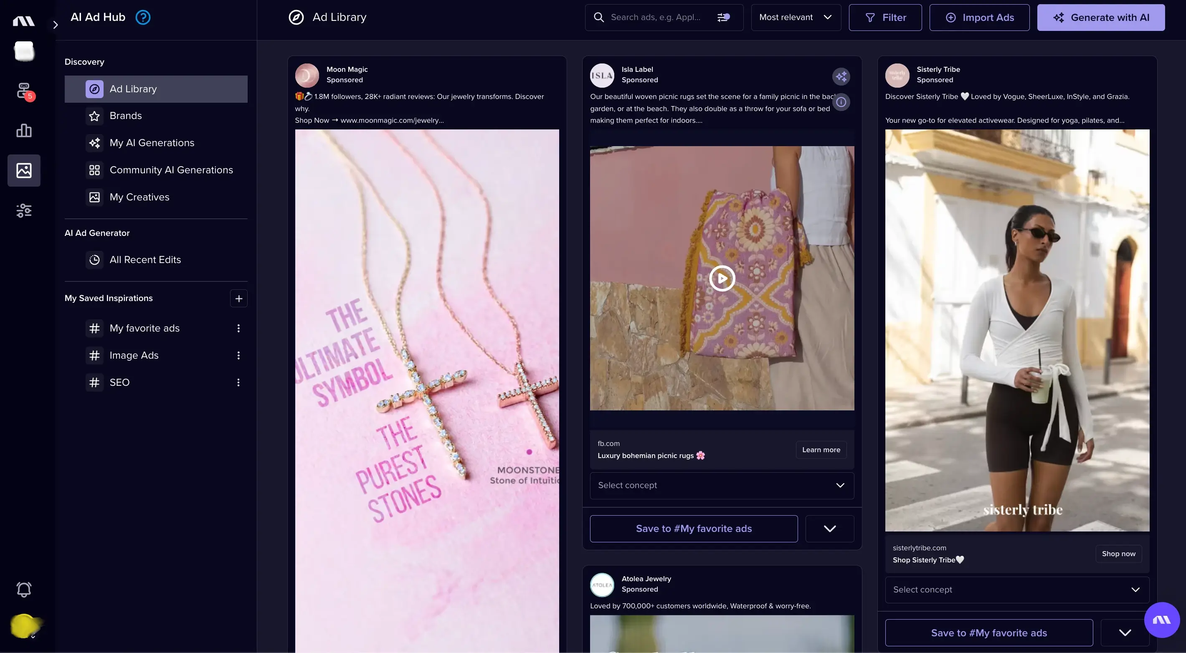Add a new saved inspiration with plus icon
Image resolution: width=1186 pixels, height=653 pixels.
[238, 299]
